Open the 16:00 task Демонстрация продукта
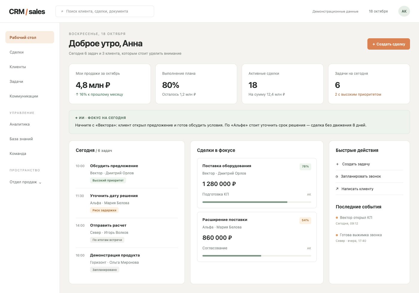The height and width of the screenshot is (293, 419). 127,263
